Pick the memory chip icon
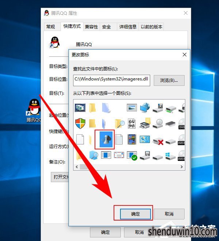This screenshot has height=241, width=219. [170, 124]
